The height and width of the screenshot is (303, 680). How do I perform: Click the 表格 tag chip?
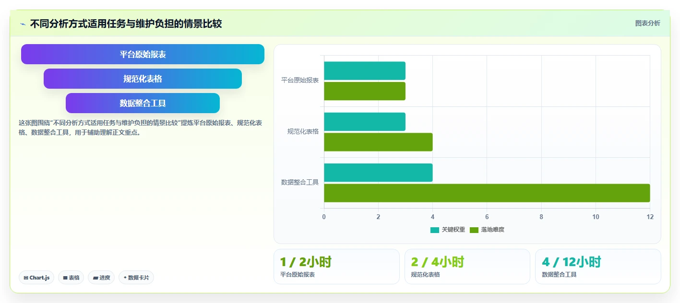pyautogui.click(x=71, y=278)
